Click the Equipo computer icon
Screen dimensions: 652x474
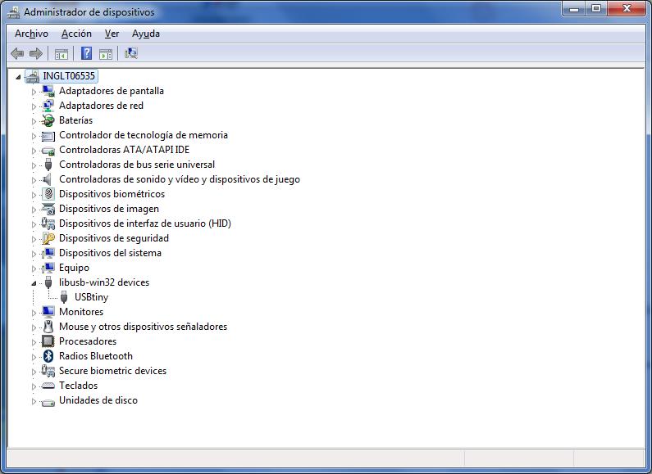tap(48, 268)
